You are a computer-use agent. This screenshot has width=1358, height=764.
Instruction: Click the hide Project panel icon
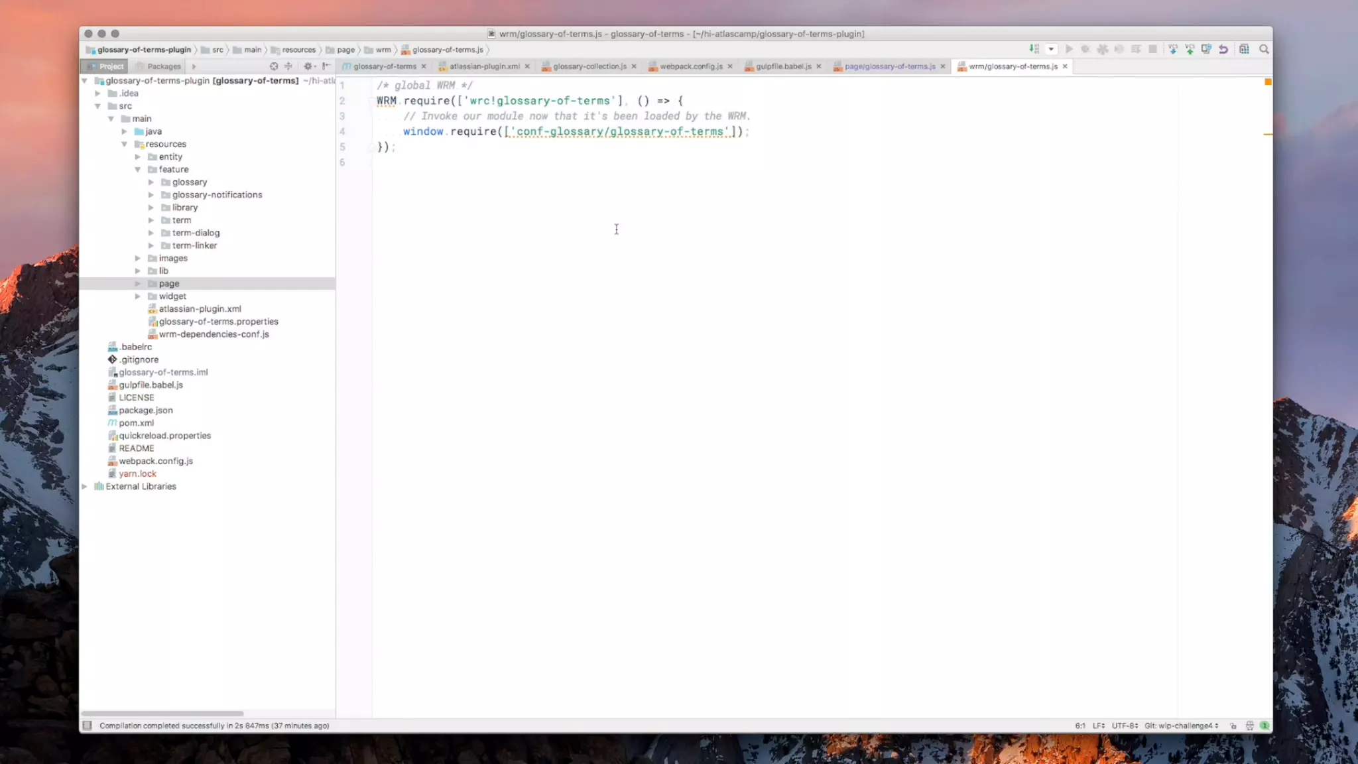(x=326, y=66)
